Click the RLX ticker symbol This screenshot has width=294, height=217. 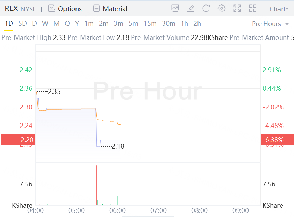(11, 9)
